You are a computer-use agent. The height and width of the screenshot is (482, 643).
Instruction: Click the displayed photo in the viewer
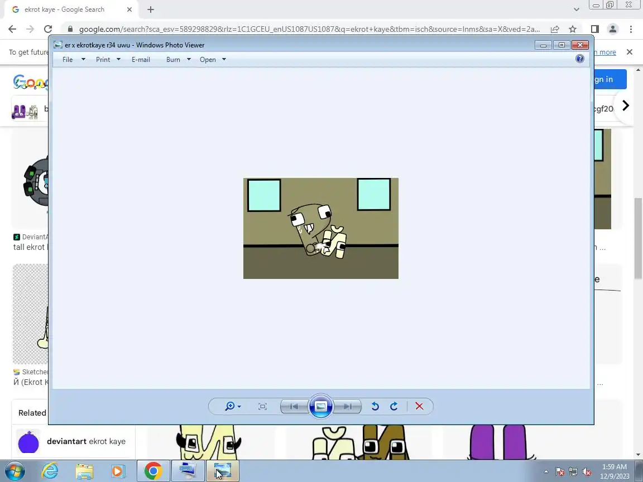[x=321, y=228]
